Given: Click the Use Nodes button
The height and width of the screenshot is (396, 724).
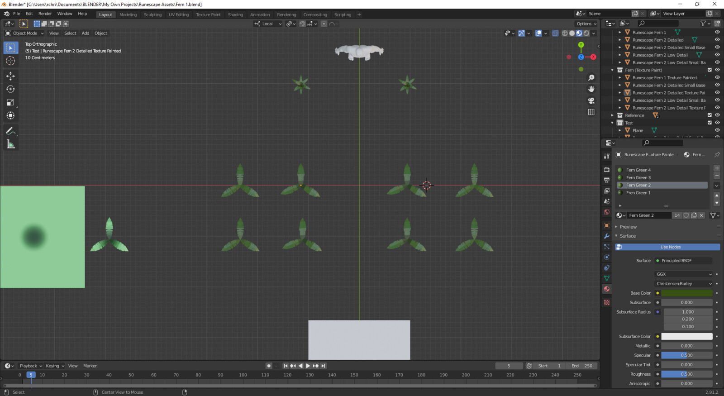Looking at the screenshot, I should 667,247.
